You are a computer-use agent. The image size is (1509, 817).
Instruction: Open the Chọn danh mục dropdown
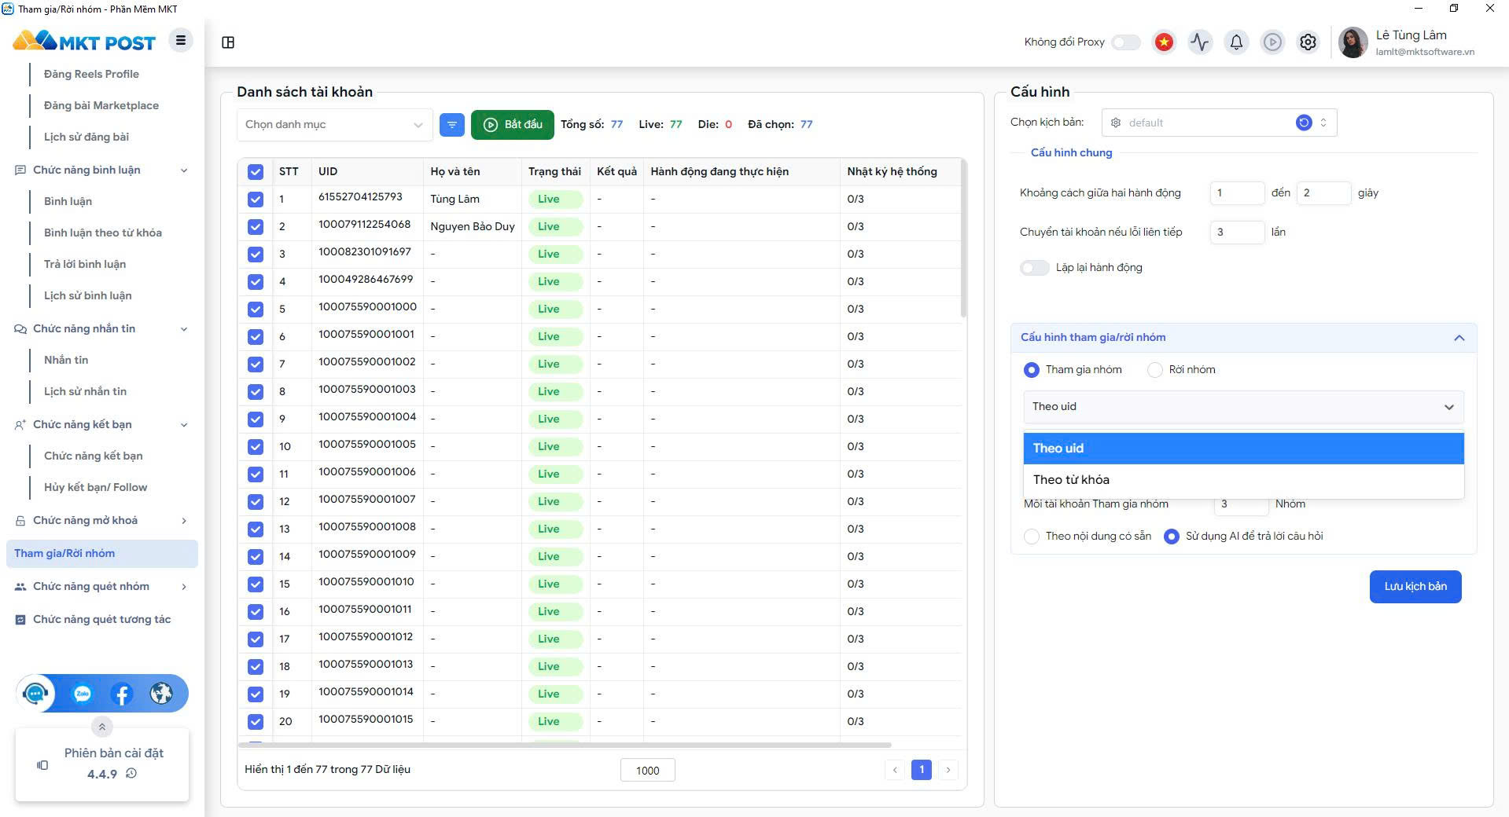pyautogui.click(x=335, y=125)
